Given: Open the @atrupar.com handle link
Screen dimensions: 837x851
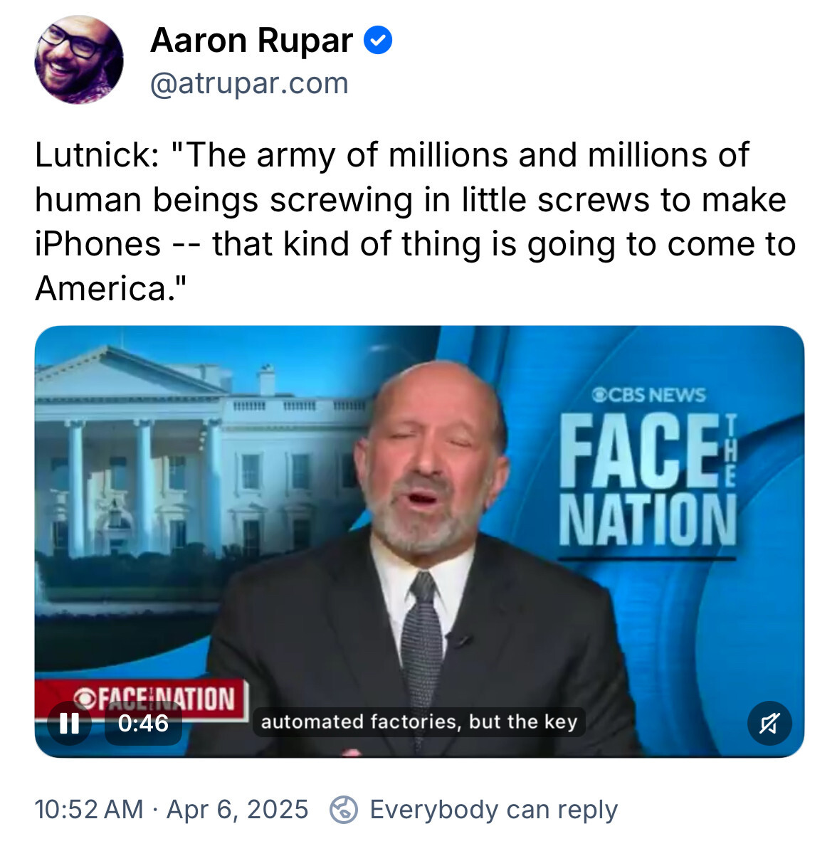Looking at the screenshot, I should (249, 84).
